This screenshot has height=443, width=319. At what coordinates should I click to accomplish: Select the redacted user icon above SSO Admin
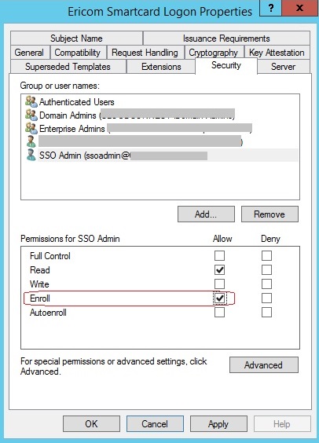[31, 141]
